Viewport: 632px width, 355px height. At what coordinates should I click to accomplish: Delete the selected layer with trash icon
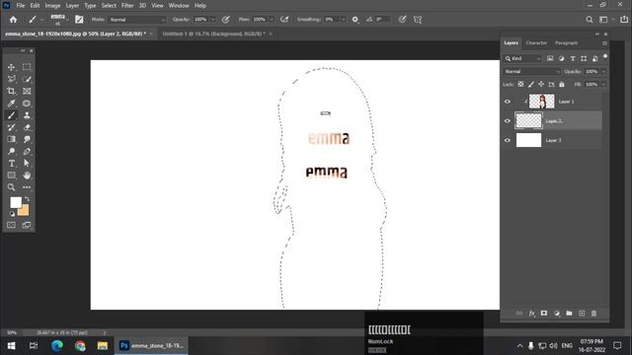click(593, 314)
